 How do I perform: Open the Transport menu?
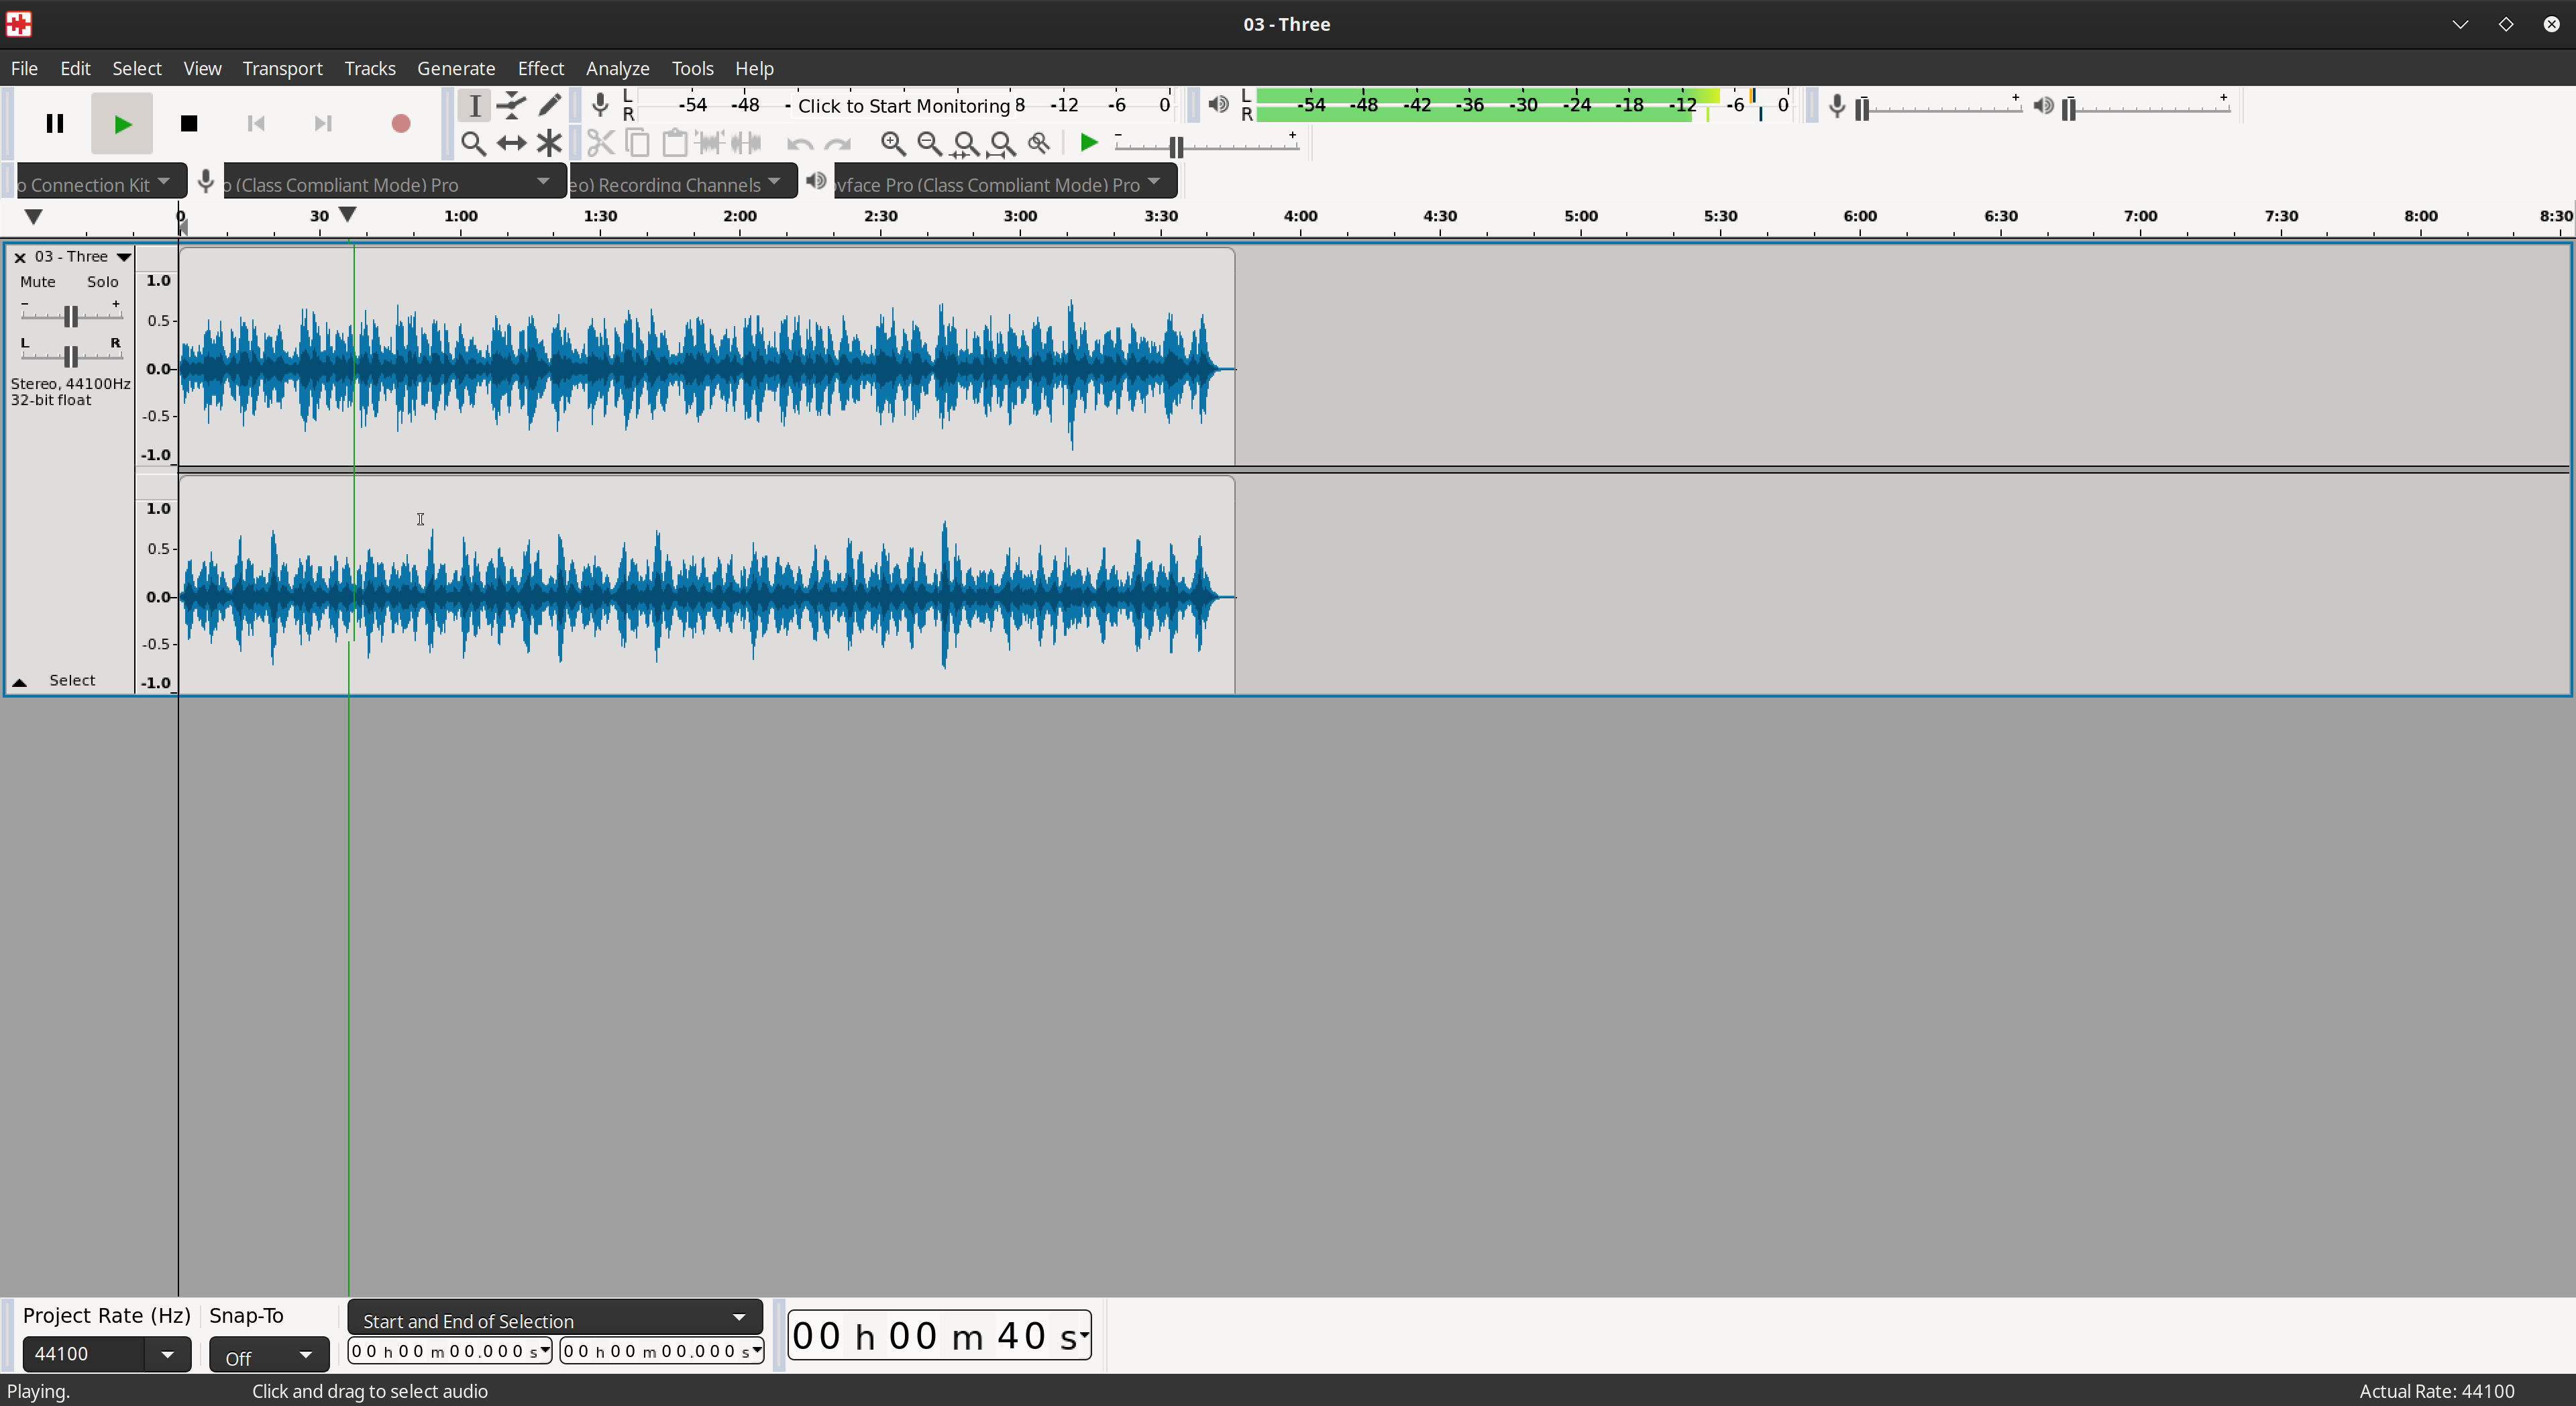pyautogui.click(x=282, y=68)
